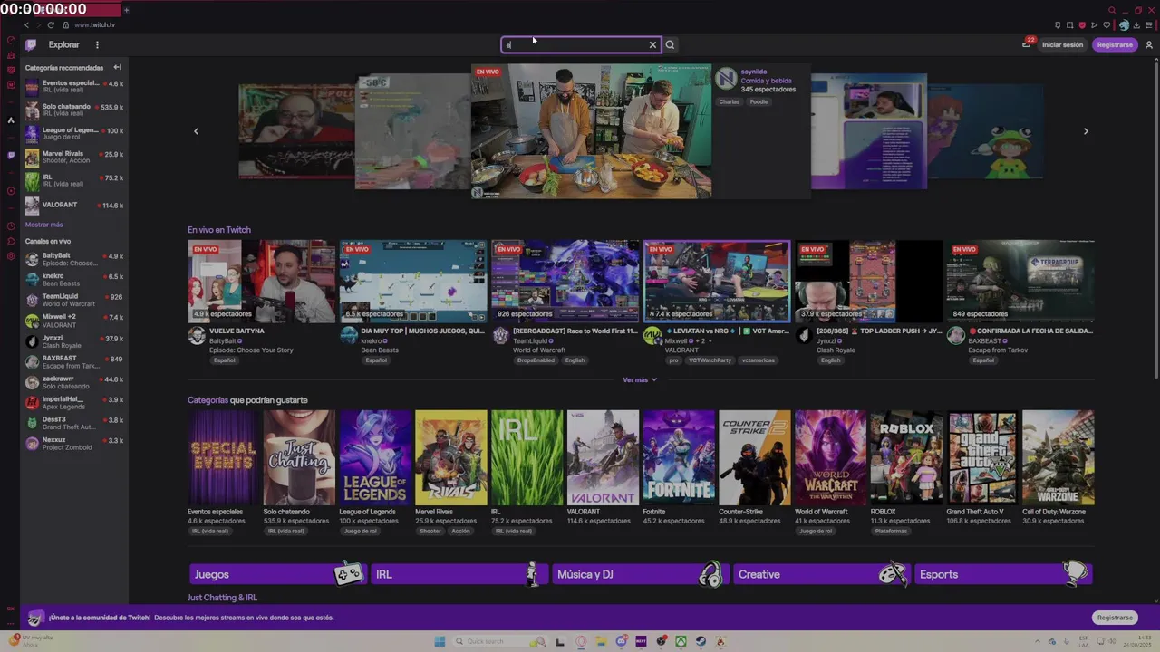Open a new browser tab with plus
The image size is (1160, 652).
click(x=126, y=10)
